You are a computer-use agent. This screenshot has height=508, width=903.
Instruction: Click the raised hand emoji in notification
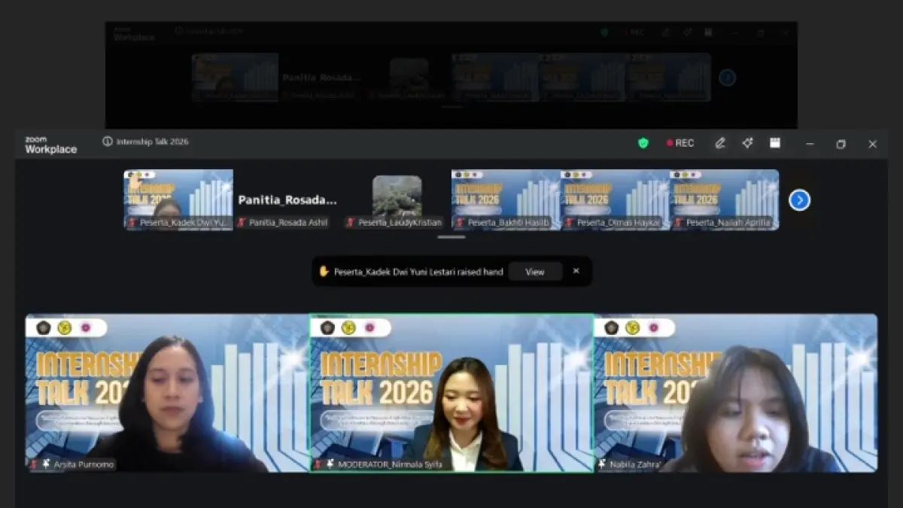point(324,272)
